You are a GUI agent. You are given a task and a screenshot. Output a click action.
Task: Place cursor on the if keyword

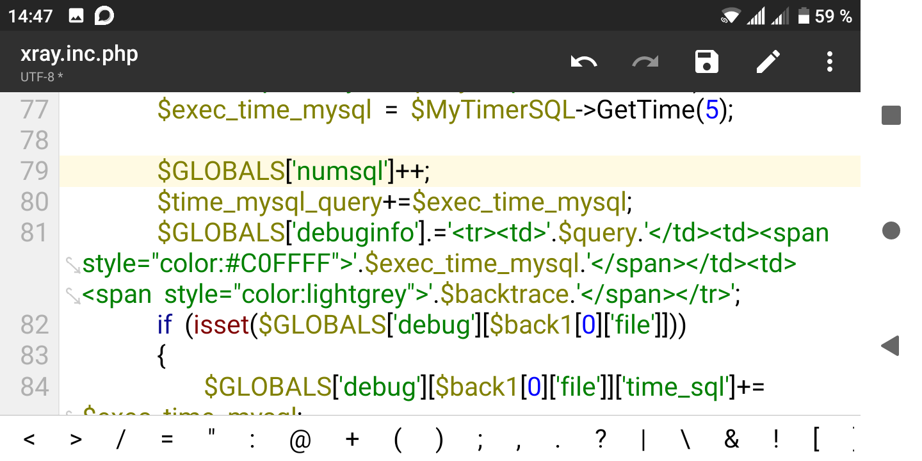point(165,326)
